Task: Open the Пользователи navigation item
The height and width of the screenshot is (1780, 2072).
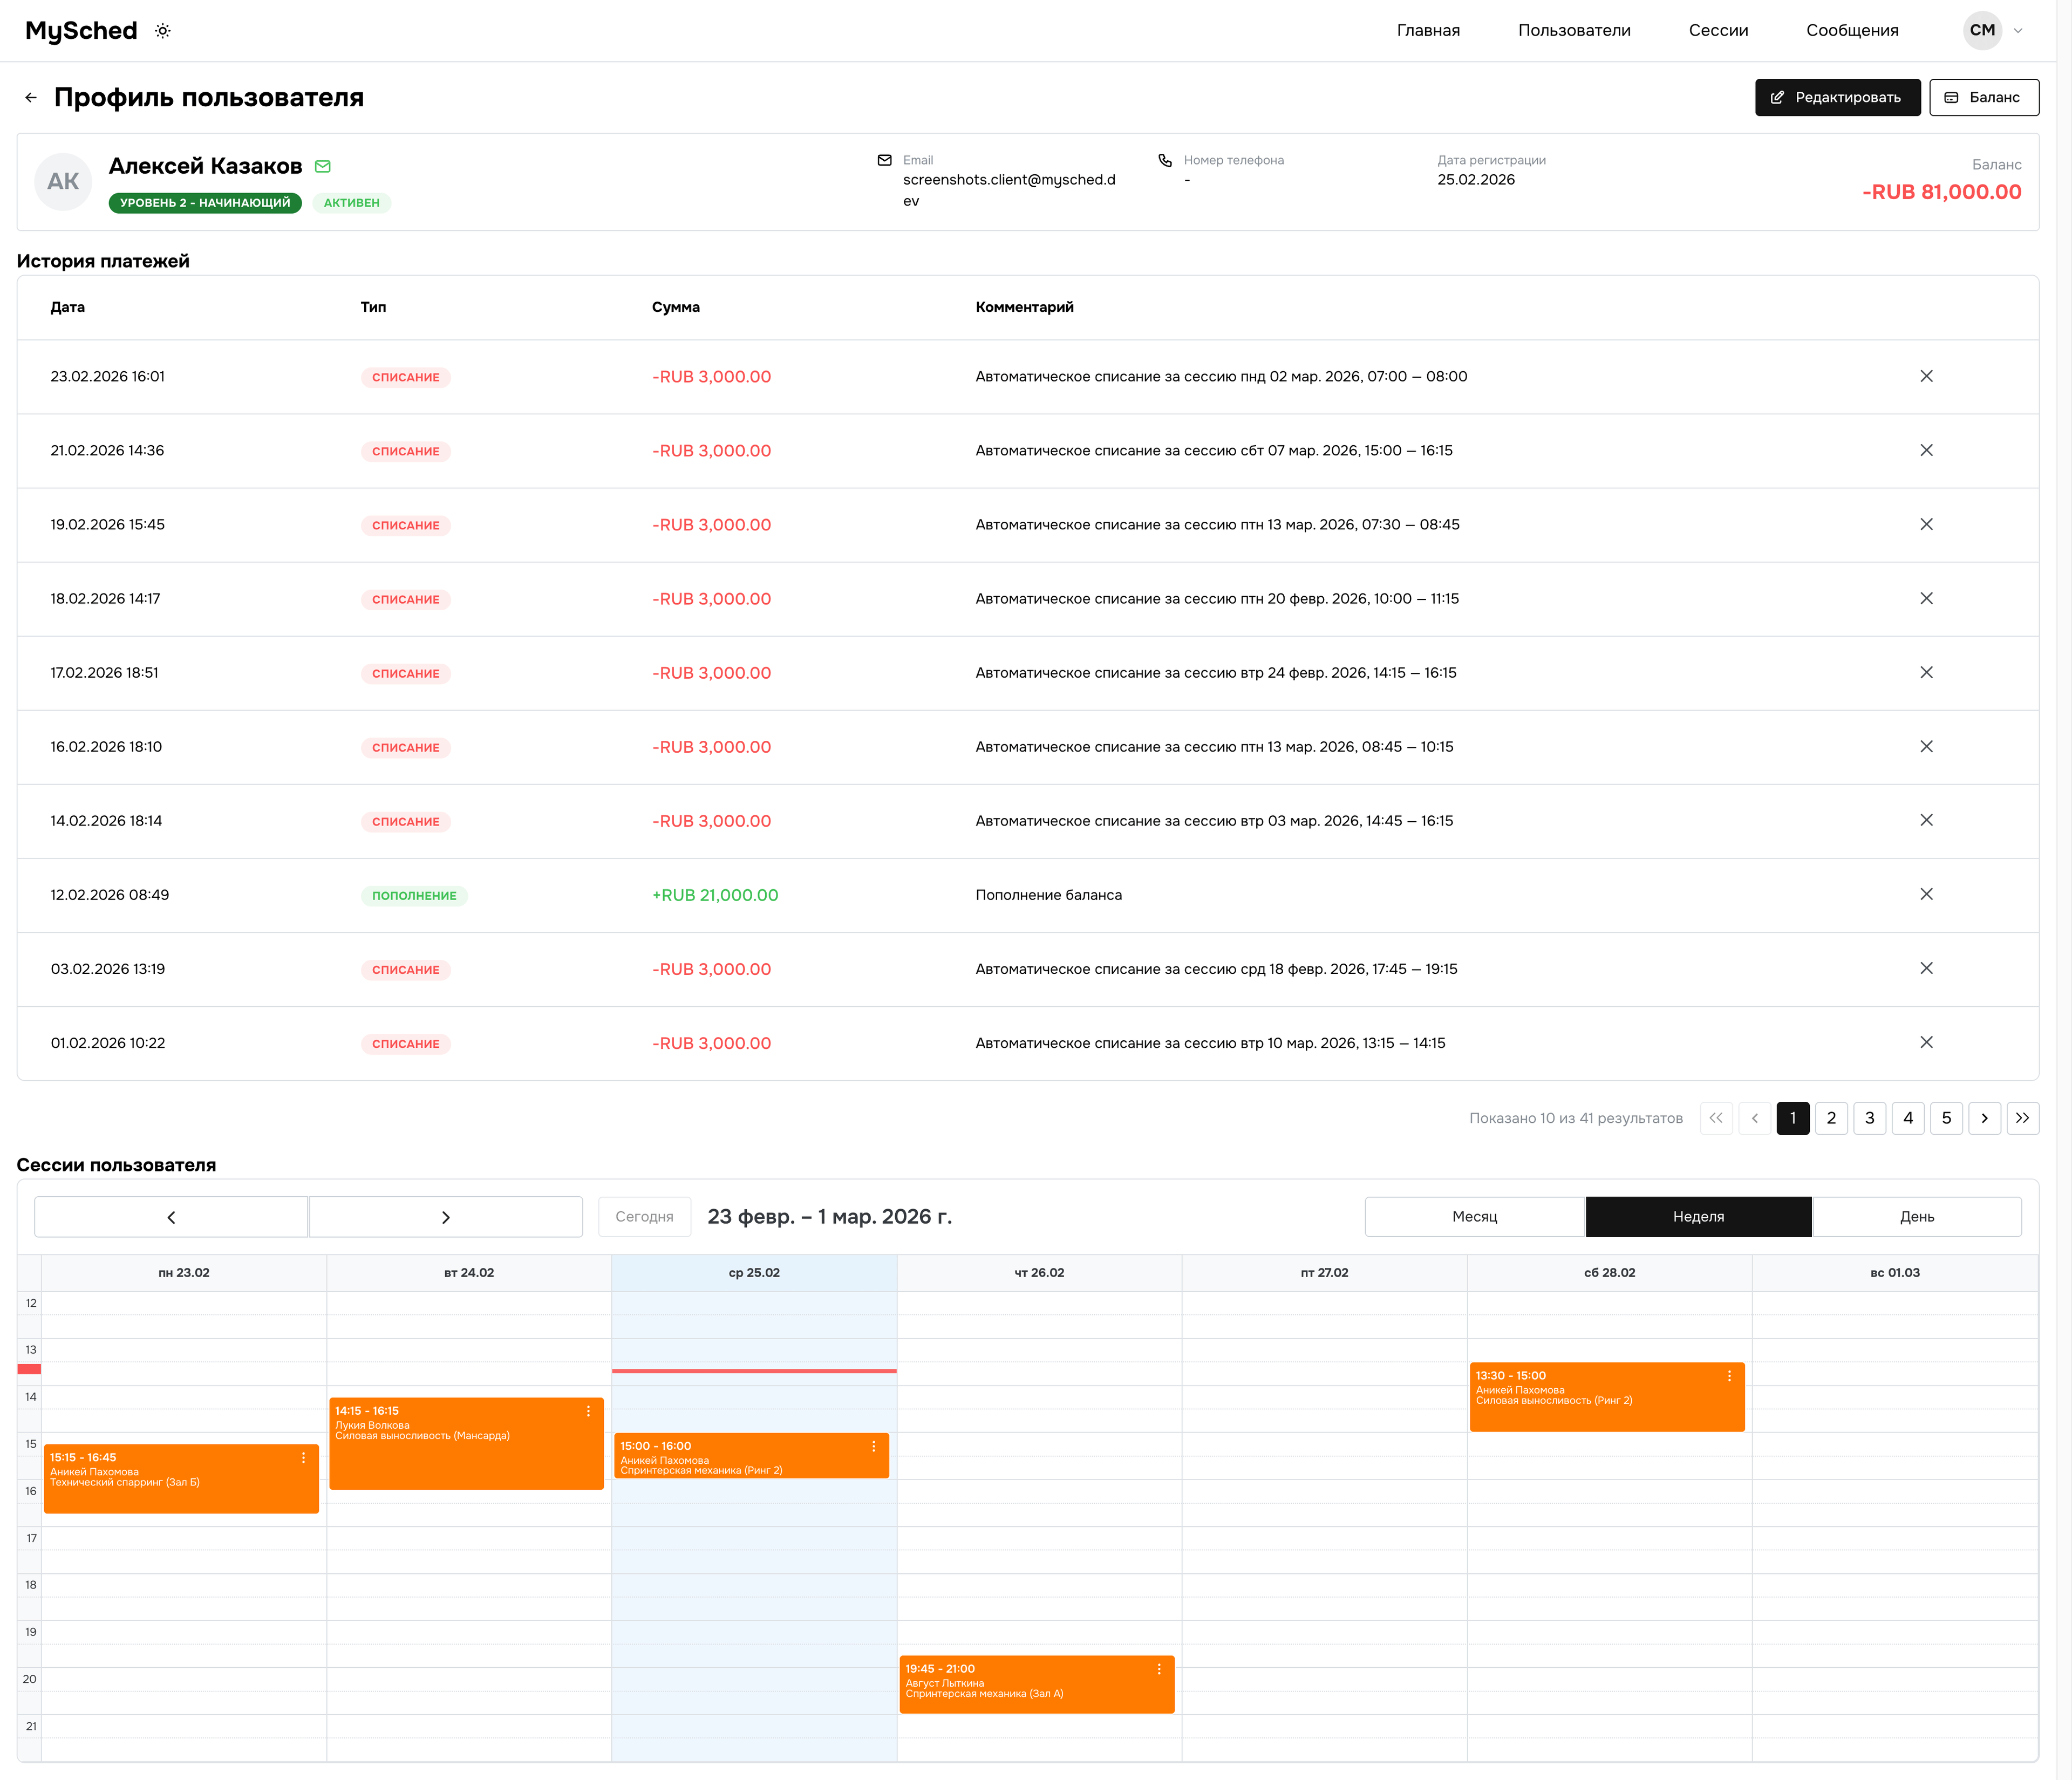Action: [1573, 31]
